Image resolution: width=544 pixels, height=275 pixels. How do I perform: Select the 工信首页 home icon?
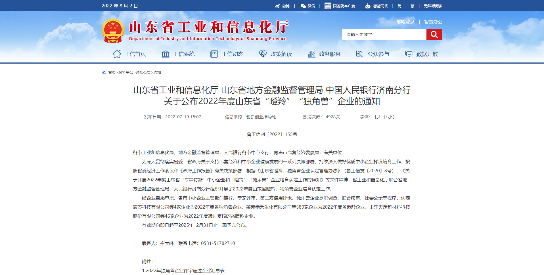(x=117, y=54)
